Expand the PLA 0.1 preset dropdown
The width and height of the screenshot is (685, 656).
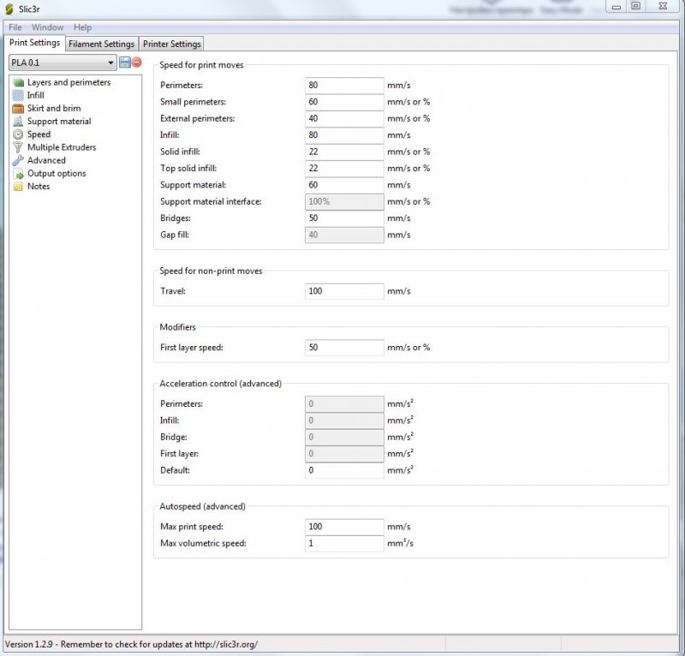[111, 63]
